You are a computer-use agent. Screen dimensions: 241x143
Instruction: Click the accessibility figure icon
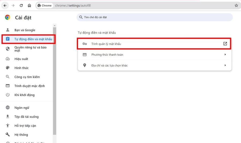(x=7, y=126)
